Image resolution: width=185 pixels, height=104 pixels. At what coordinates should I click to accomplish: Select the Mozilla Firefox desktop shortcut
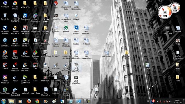tap(5, 55)
